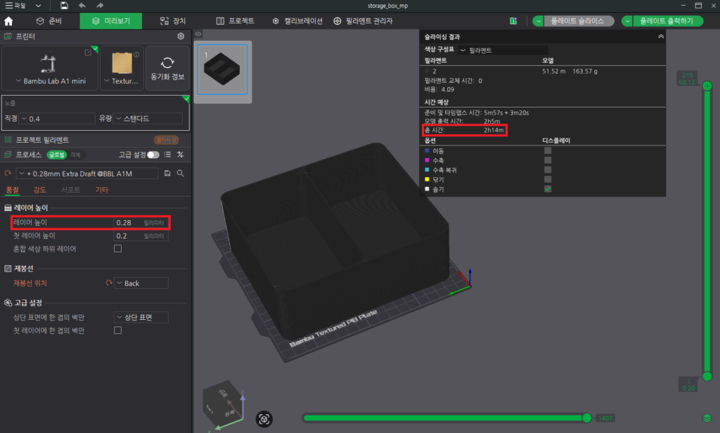The width and height of the screenshot is (720, 433).
Task: Open the 유량 스탠다드 dropdown
Action: tap(148, 119)
